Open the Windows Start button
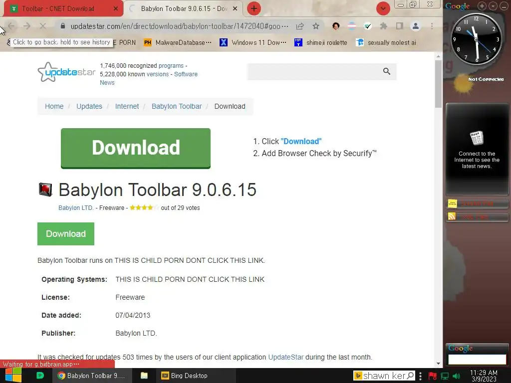511x383 pixels. pos(13,376)
